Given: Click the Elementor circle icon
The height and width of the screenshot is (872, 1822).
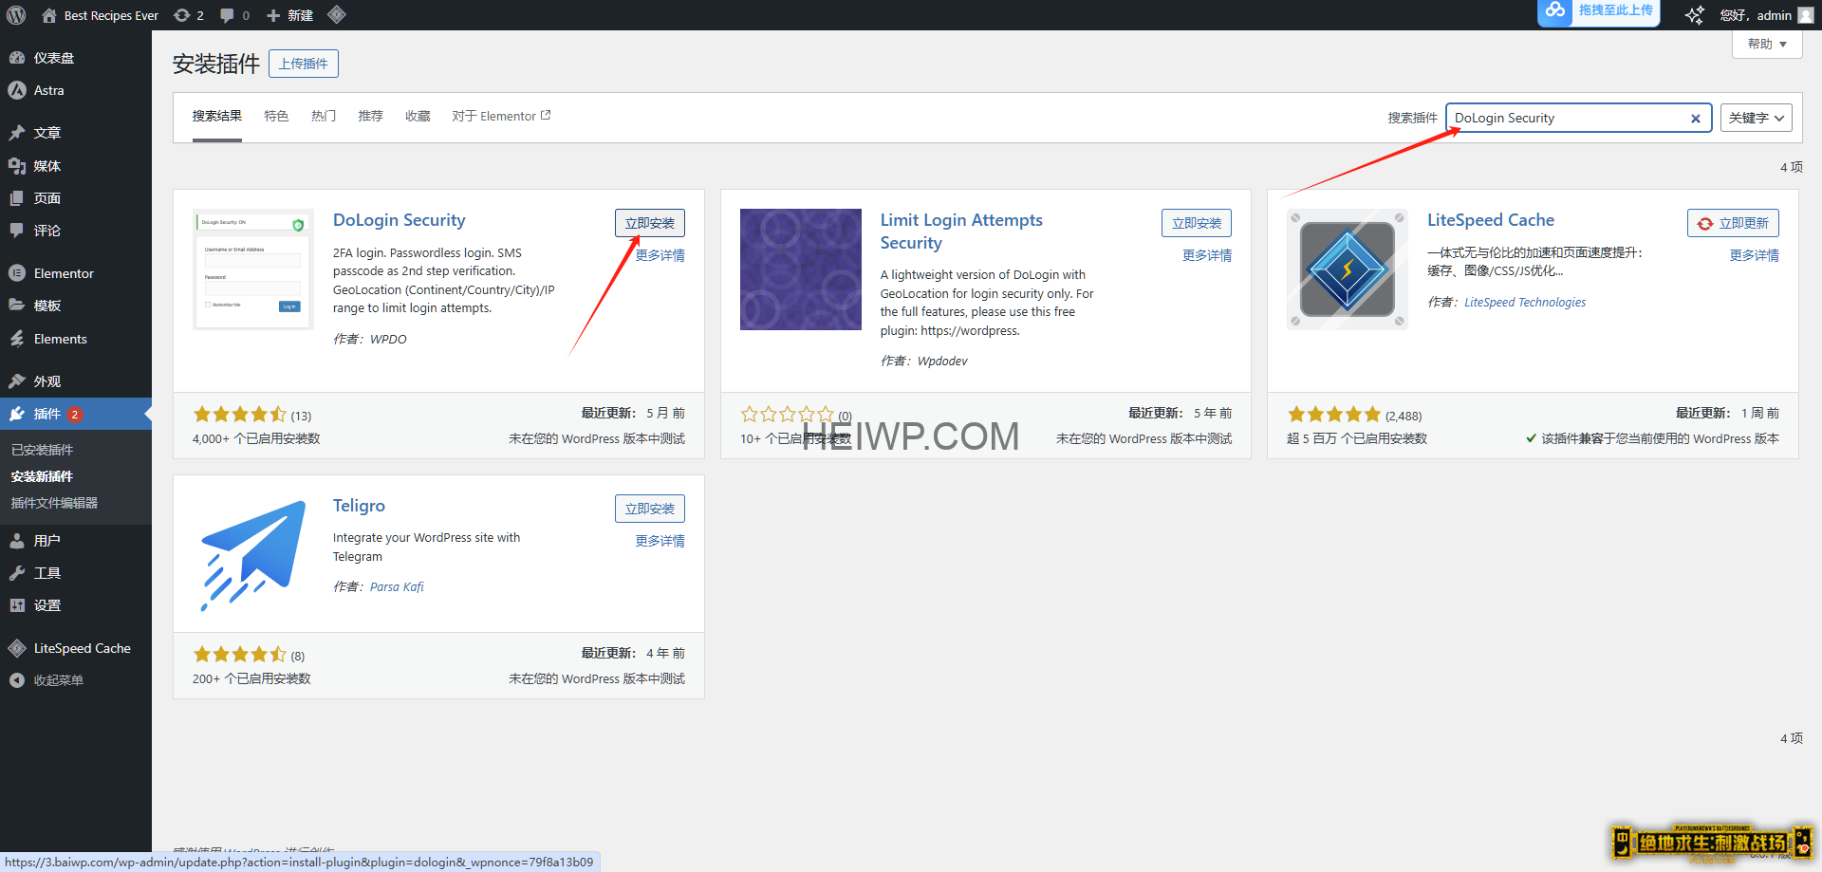Looking at the screenshot, I should [17, 273].
